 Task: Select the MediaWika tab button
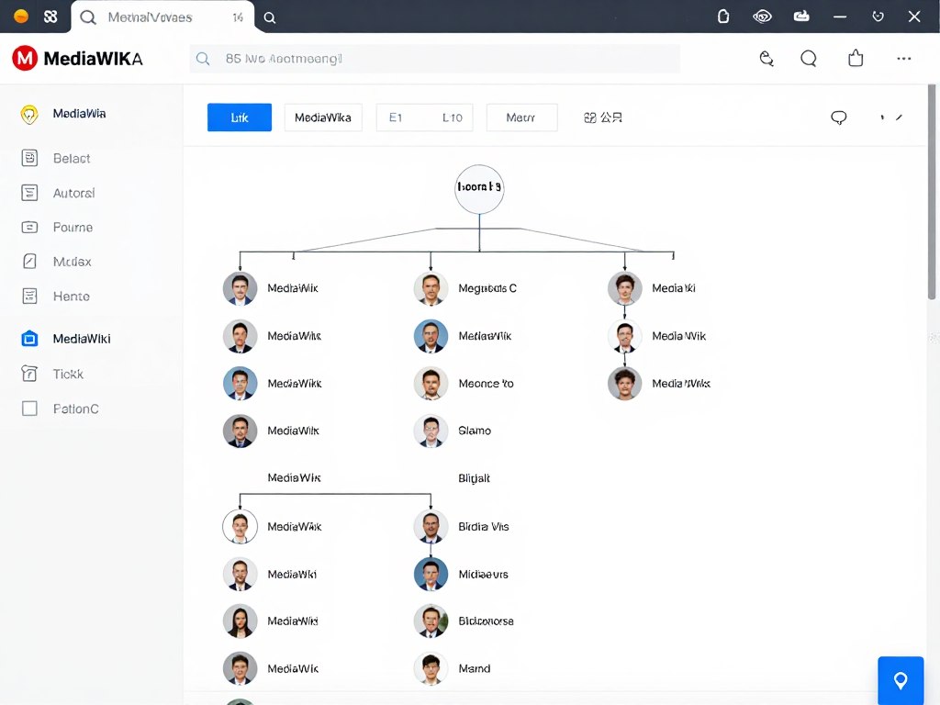click(322, 117)
